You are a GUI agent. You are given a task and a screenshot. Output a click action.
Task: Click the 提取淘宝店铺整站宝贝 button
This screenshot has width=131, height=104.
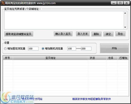(19, 34)
